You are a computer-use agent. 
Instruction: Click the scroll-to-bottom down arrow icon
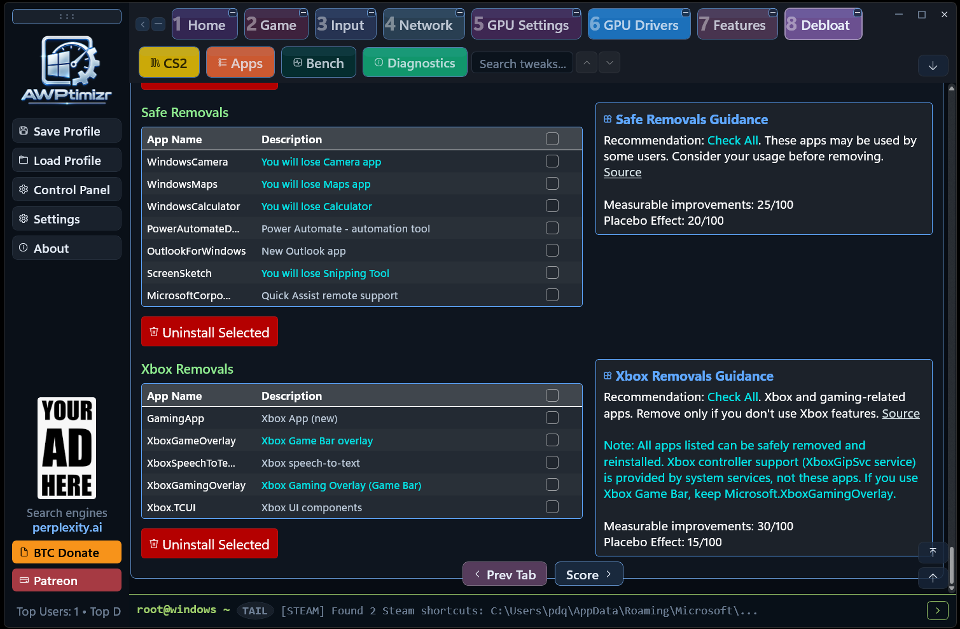(933, 65)
